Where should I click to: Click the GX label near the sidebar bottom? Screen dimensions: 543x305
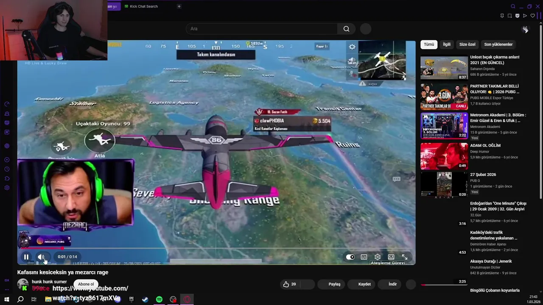(x=7, y=280)
